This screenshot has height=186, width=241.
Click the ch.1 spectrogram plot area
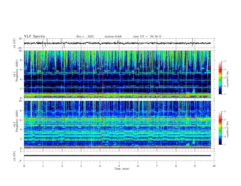pos(117,74)
